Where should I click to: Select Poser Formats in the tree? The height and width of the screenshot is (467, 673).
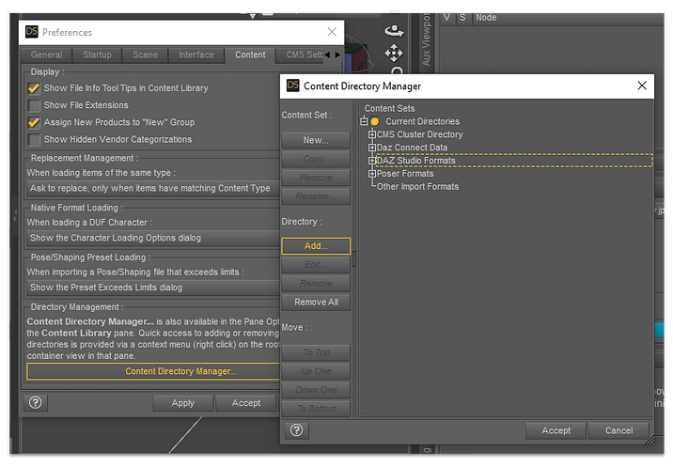pyautogui.click(x=405, y=174)
